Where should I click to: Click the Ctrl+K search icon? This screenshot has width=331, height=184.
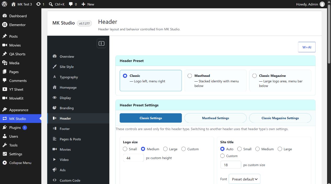coord(51,4)
